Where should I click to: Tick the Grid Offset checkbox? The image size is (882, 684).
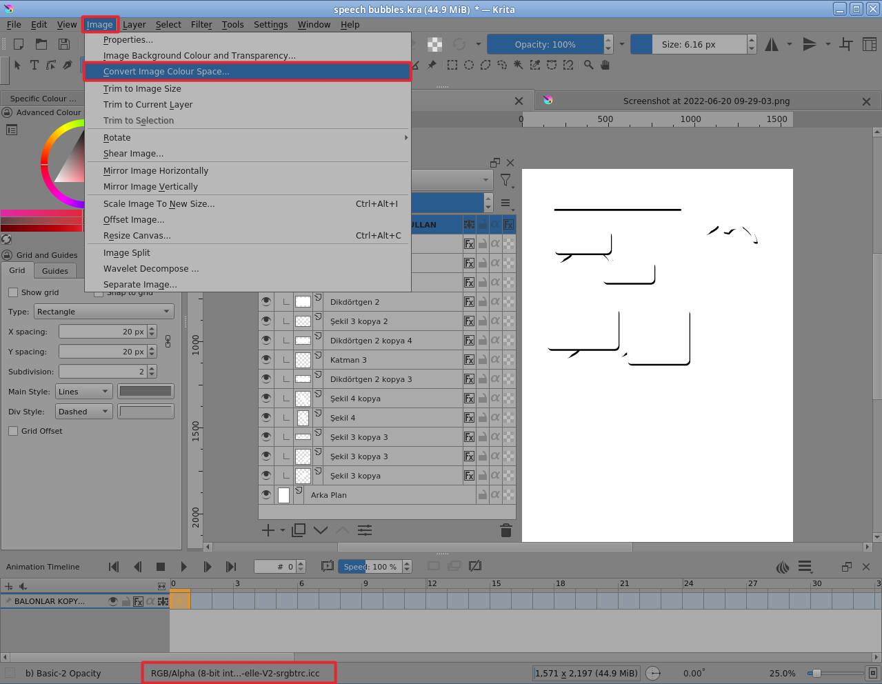[13, 431]
